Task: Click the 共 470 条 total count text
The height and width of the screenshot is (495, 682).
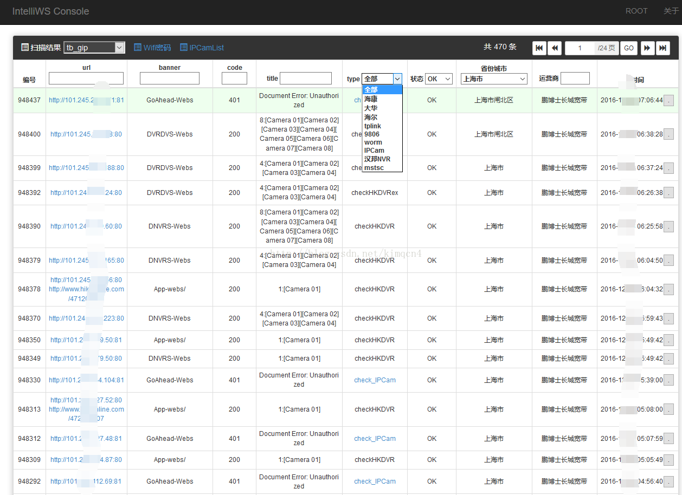Action: (x=500, y=47)
